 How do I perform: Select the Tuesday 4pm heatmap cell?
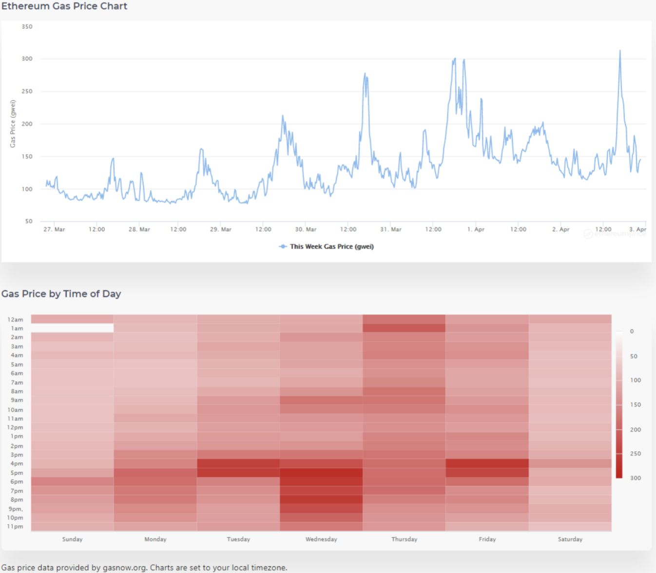click(238, 463)
